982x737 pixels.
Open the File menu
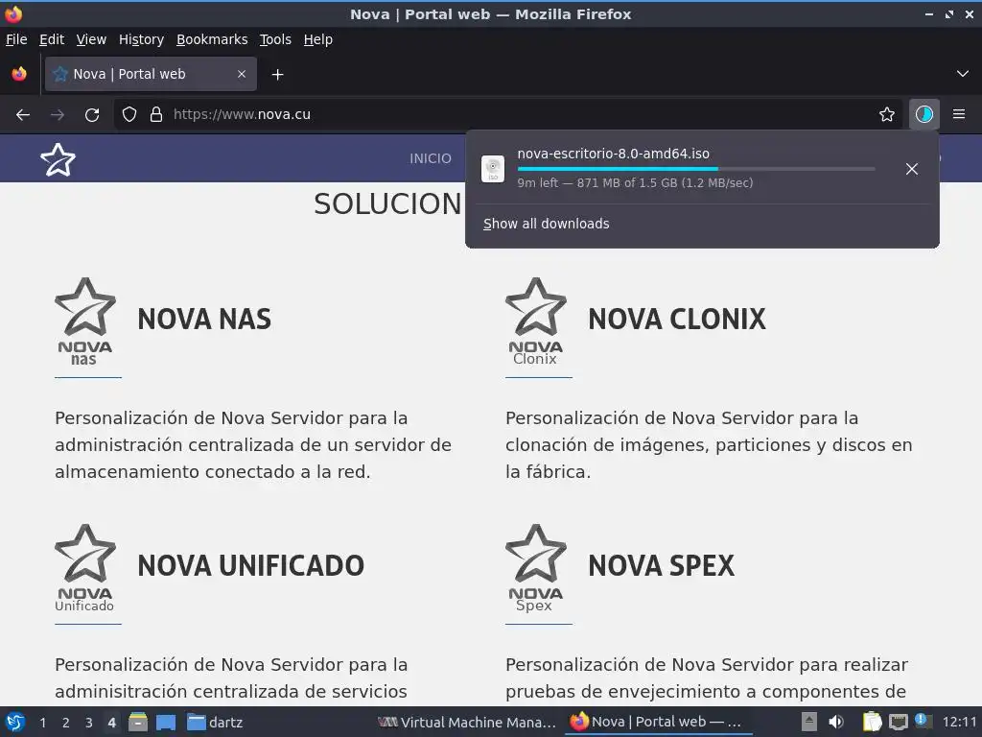click(16, 39)
